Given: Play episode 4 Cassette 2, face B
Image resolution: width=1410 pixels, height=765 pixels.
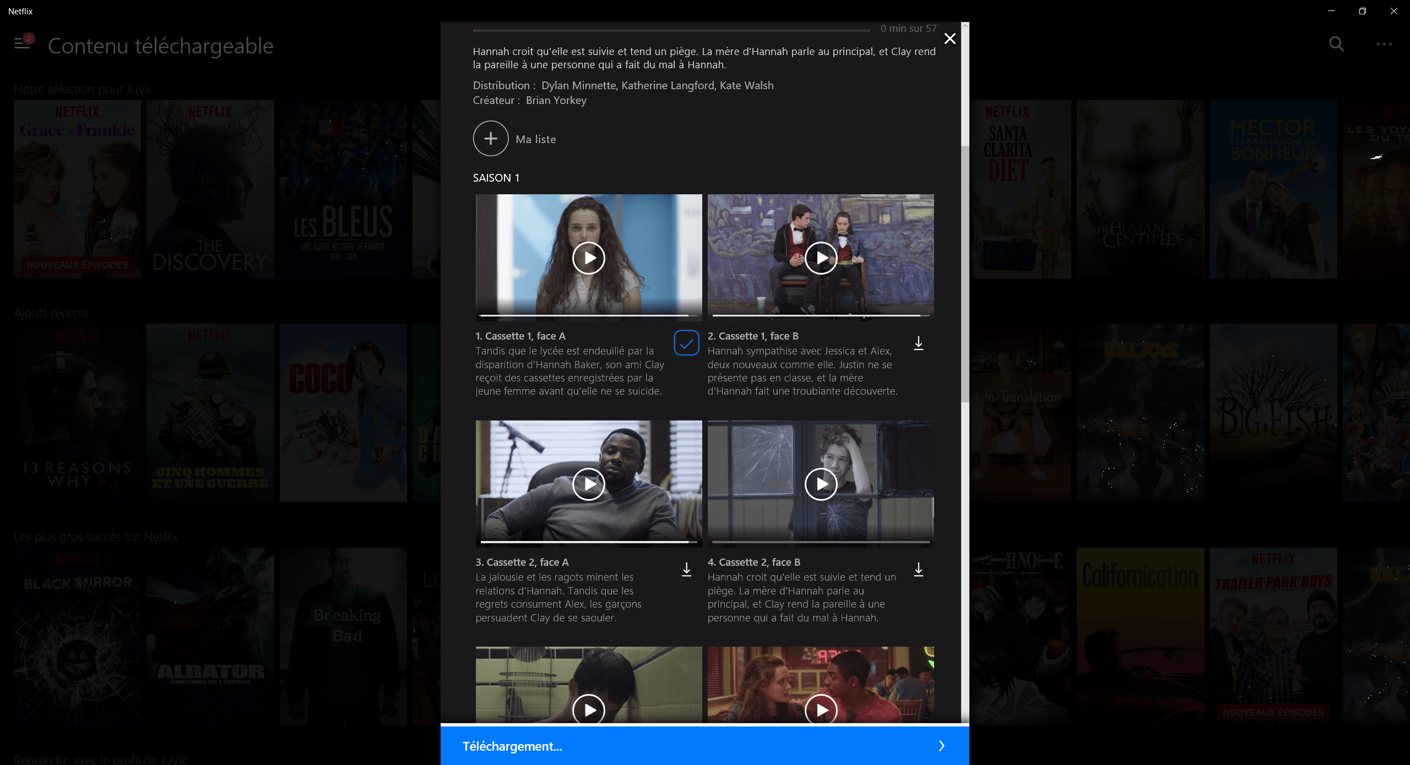Looking at the screenshot, I should click(821, 484).
